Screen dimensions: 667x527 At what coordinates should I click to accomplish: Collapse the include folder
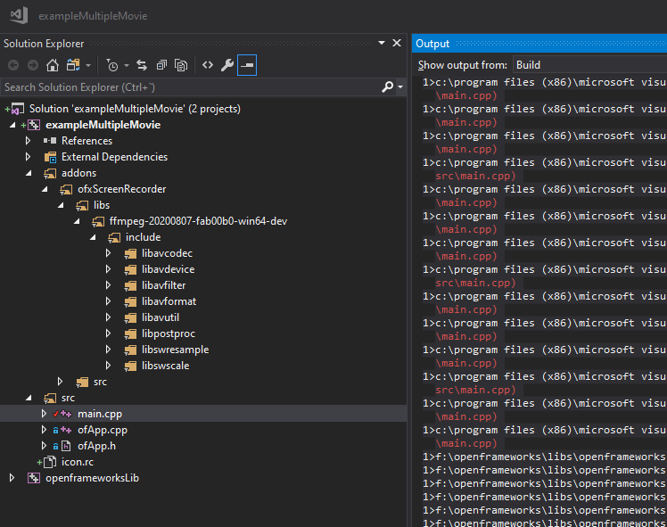pos(93,237)
